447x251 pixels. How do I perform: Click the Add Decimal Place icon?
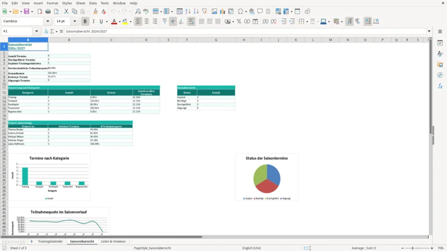tap(265, 21)
